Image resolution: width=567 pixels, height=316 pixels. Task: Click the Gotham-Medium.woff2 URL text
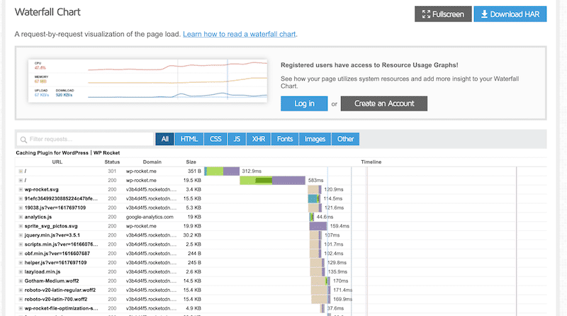52,281
